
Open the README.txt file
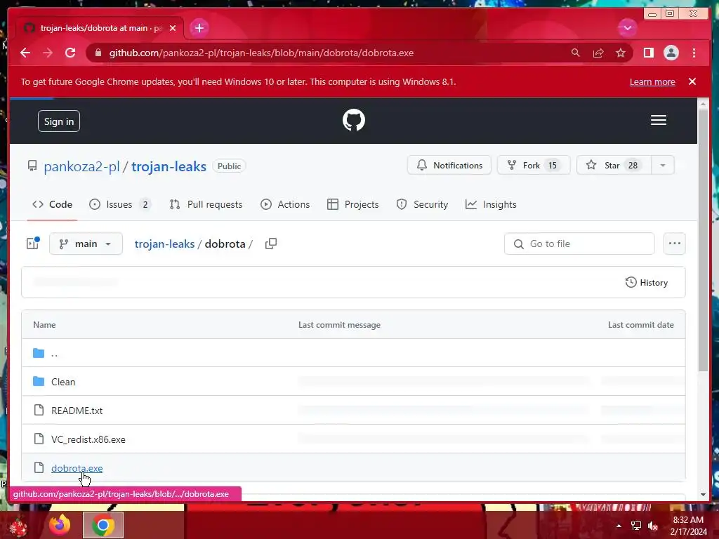pos(77,411)
